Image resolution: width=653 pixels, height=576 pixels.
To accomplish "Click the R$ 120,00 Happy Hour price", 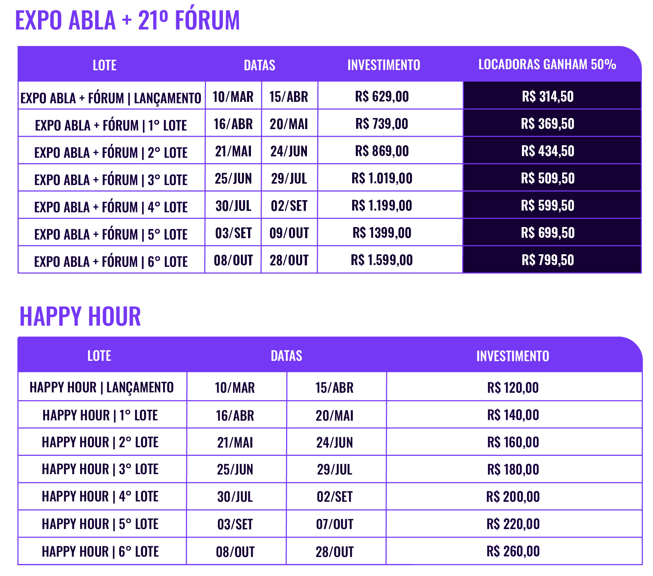I will [x=513, y=388].
